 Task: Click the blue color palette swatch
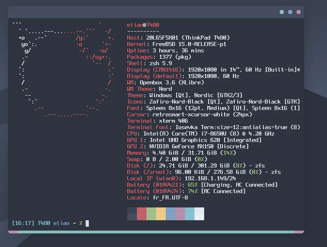tap(171, 214)
